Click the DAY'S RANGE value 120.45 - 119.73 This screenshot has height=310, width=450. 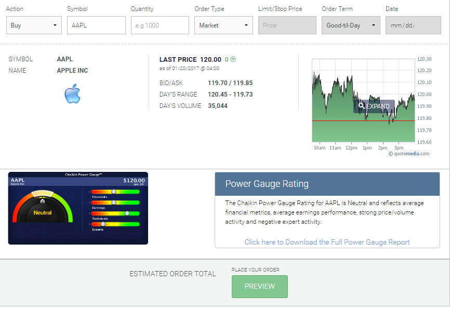pos(230,95)
